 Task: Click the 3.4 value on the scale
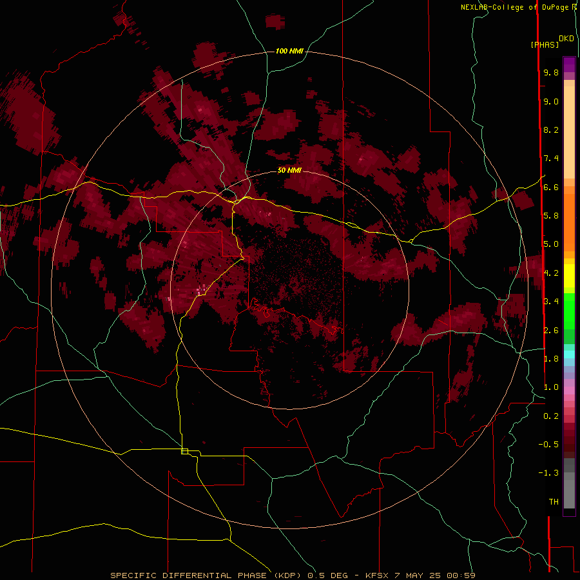tap(551, 302)
